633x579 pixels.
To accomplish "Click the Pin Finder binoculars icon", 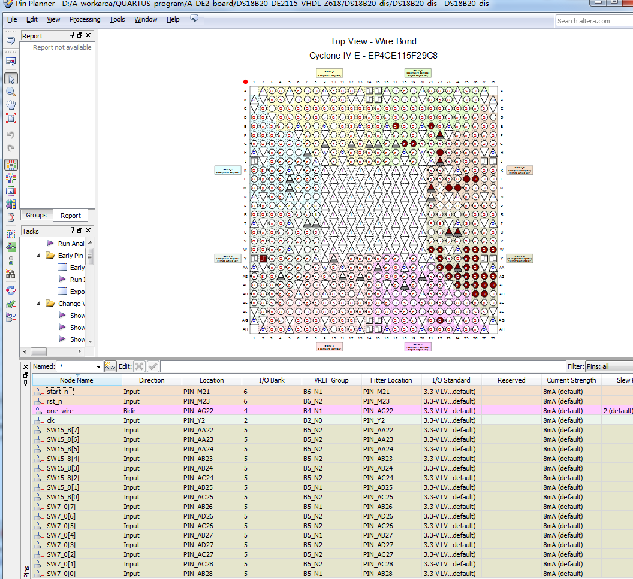I will coord(11,274).
